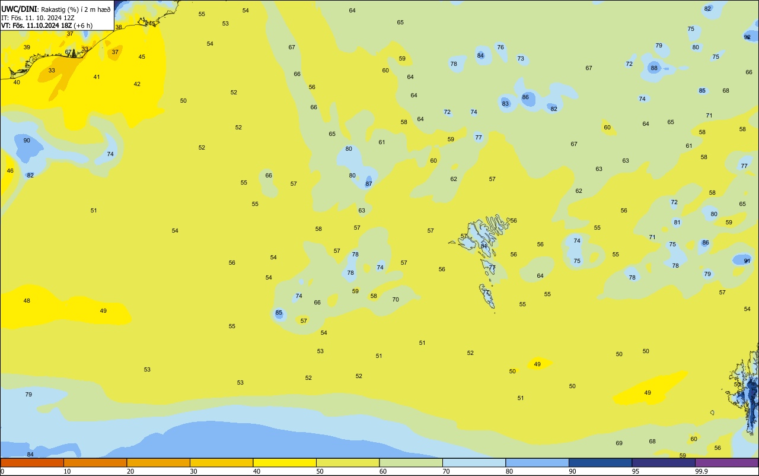Select the medium blue 80–90 legend segment
Viewport: 759px width, 476px height.
point(537,462)
